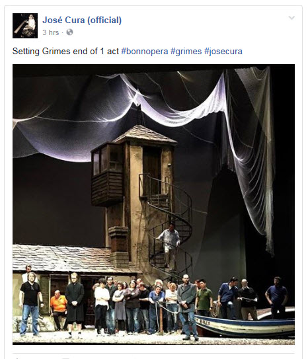Image resolution: width=308 pixels, height=359 pixels.
Task: Click the man in orange shirt in photo
Action: 58,309
